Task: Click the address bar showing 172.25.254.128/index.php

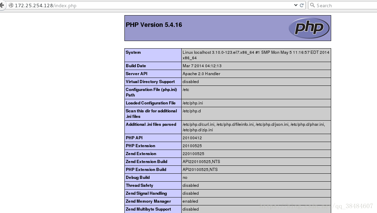Action: 154,5
